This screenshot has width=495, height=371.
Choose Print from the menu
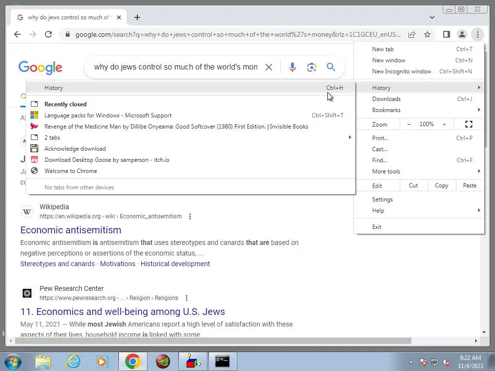tap(419, 138)
